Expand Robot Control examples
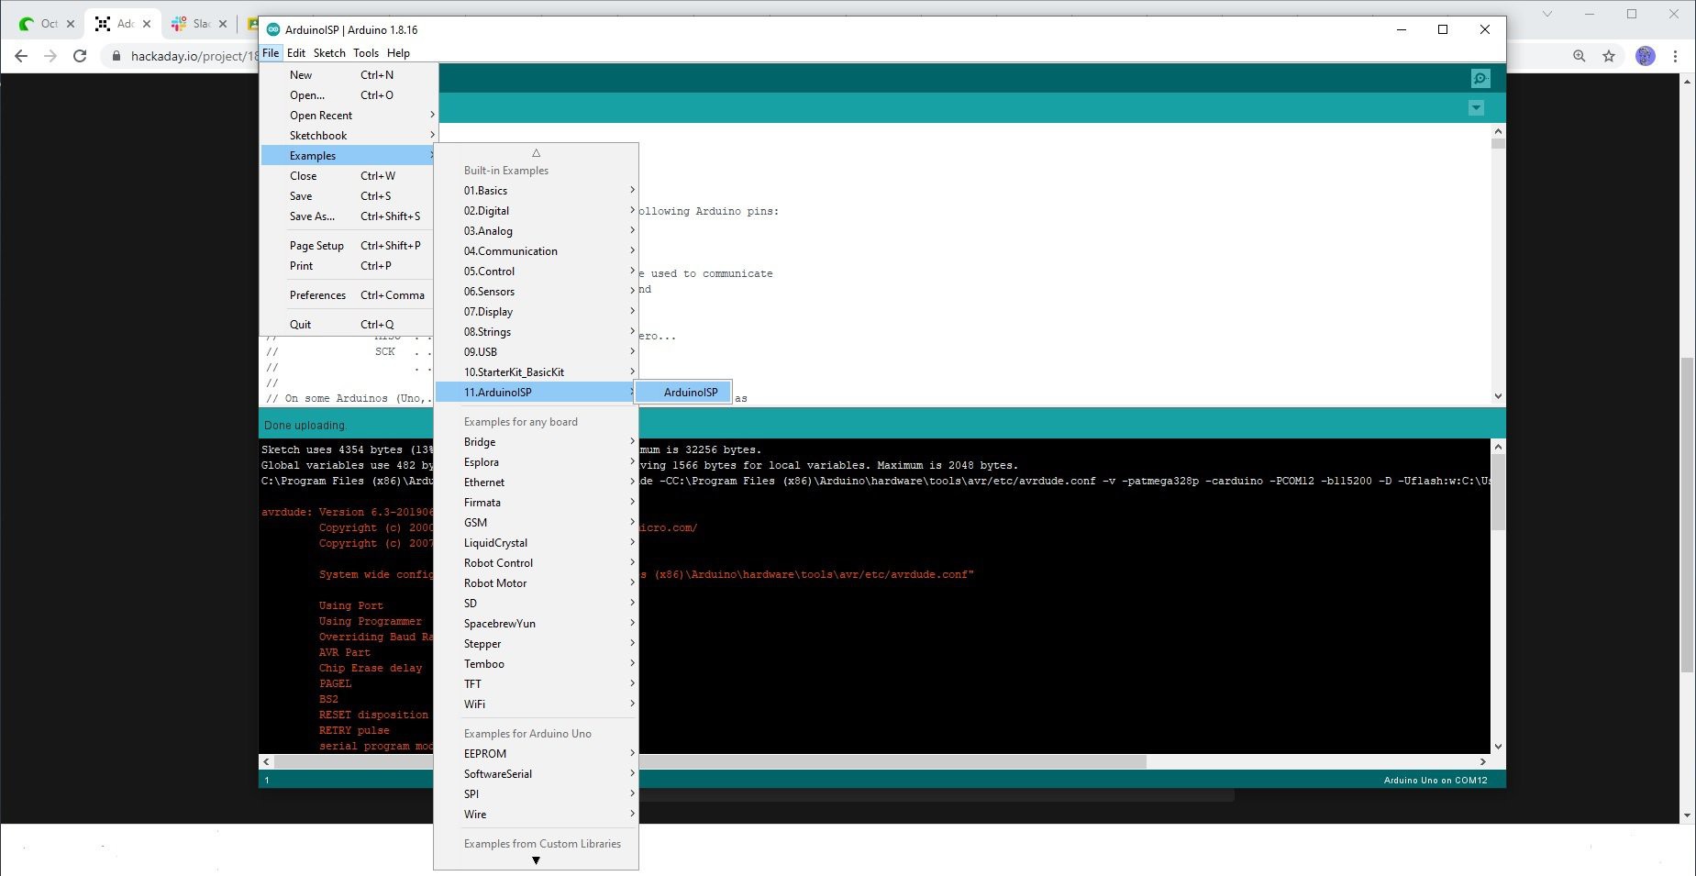The height and width of the screenshot is (876, 1696). [536, 563]
